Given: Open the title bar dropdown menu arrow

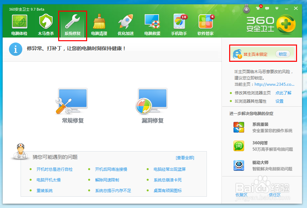Looking at the screenshot, I should tap(277, 8).
